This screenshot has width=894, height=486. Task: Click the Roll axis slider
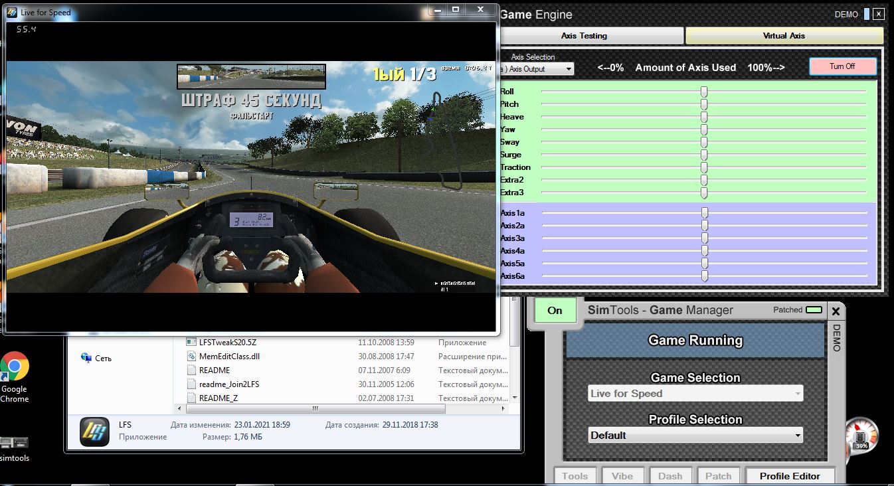(704, 92)
